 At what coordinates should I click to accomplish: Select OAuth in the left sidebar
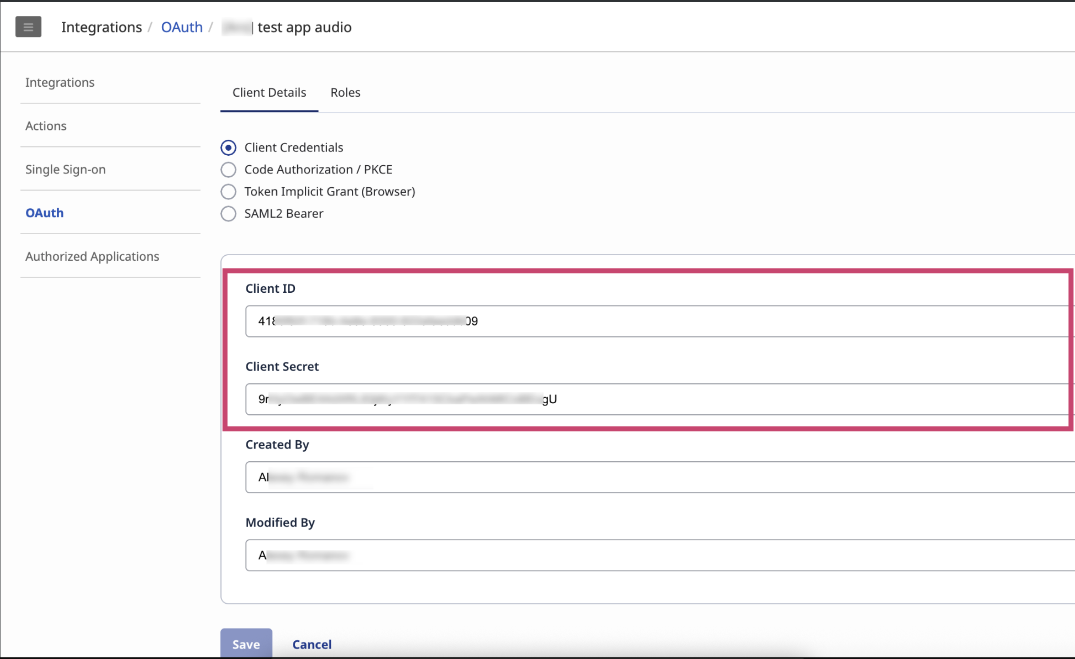tap(44, 213)
